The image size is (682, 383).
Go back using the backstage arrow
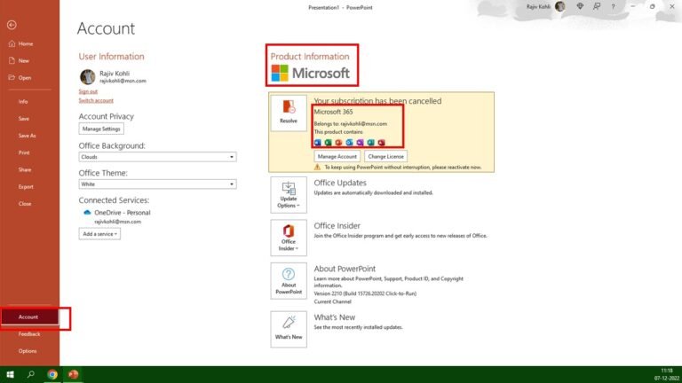(x=12, y=25)
